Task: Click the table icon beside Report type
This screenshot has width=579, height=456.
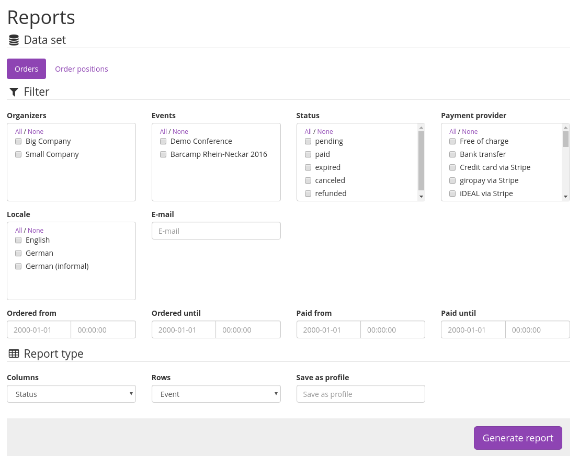Action: point(14,354)
